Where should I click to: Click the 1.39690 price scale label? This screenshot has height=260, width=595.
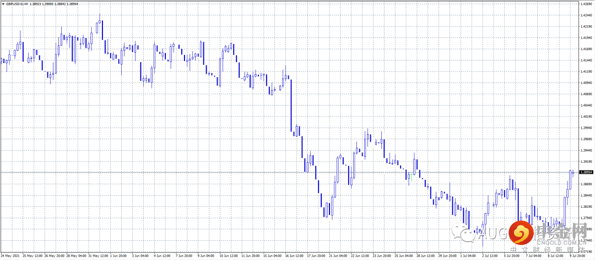(586, 139)
